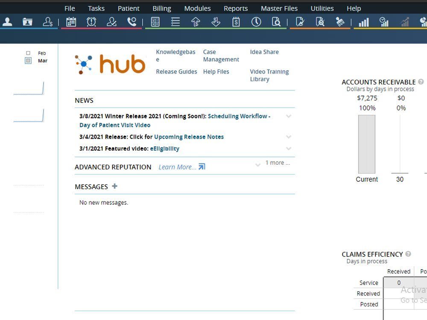Screen dimensions: 427x320
Task: Open the Tasks menu
Action: (x=96, y=9)
